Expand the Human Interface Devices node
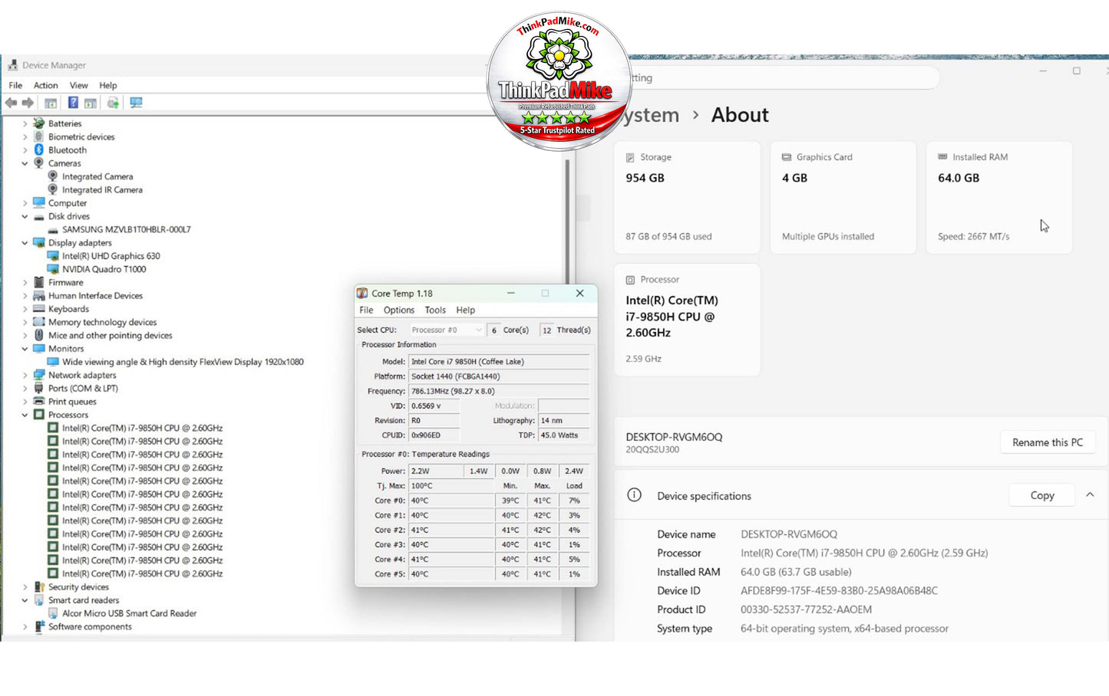 tap(25, 296)
